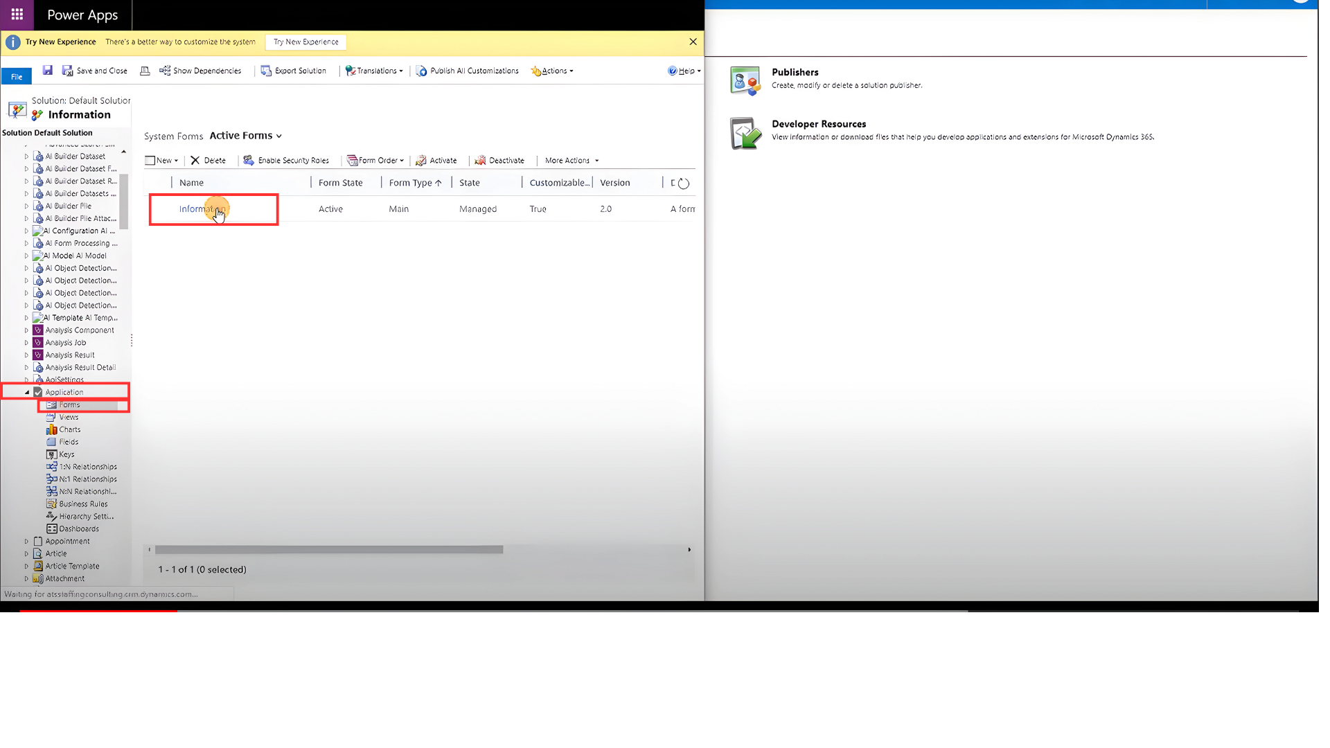Open the Form Order dropdown

tap(375, 160)
